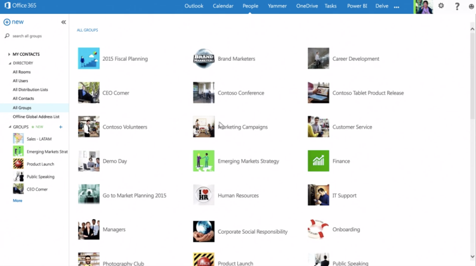
Task: Collapse the Directory section
Action: click(10, 63)
